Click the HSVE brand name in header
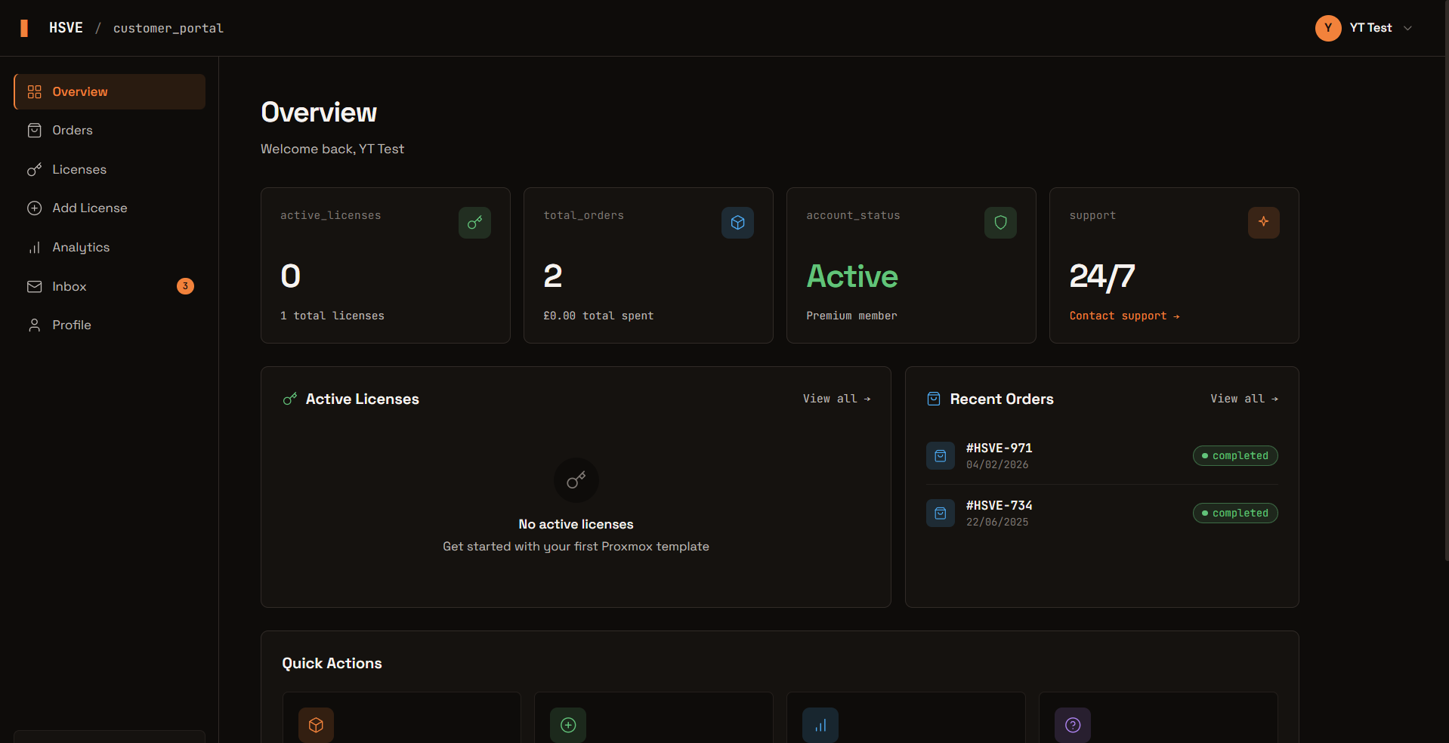1449x743 pixels. coord(66,28)
